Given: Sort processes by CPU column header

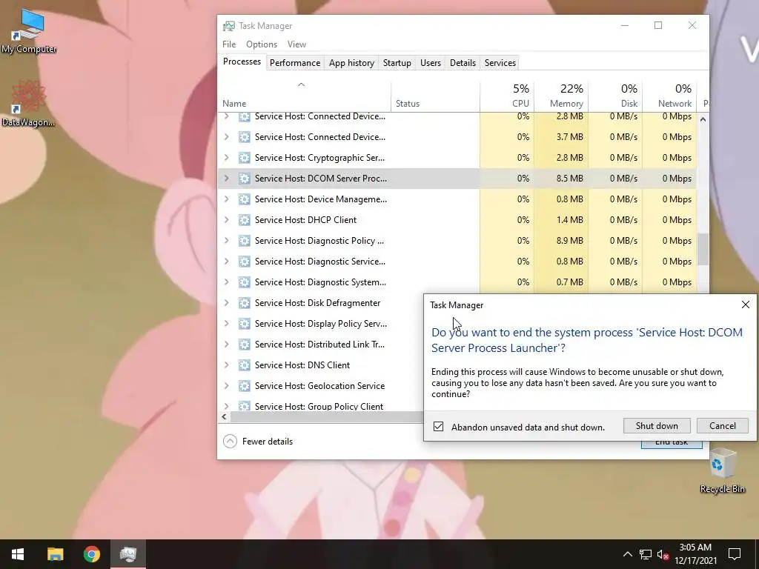Looking at the screenshot, I should (507, 96).
